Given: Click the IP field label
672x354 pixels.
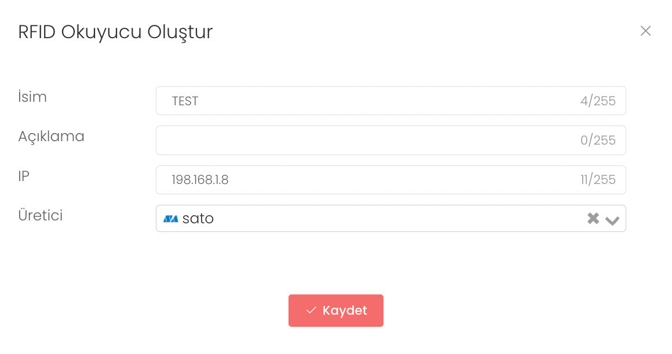Looking at the screenshot, I should (24, 176).
